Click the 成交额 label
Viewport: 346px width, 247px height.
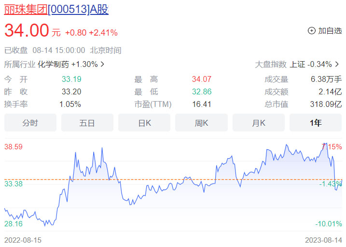[277, 91]
